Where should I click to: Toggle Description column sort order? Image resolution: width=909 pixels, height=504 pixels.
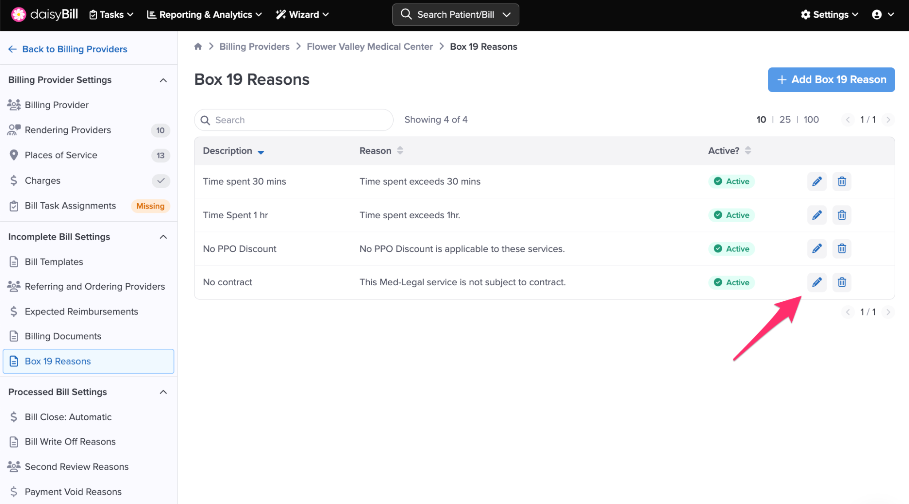pos(261,151)
